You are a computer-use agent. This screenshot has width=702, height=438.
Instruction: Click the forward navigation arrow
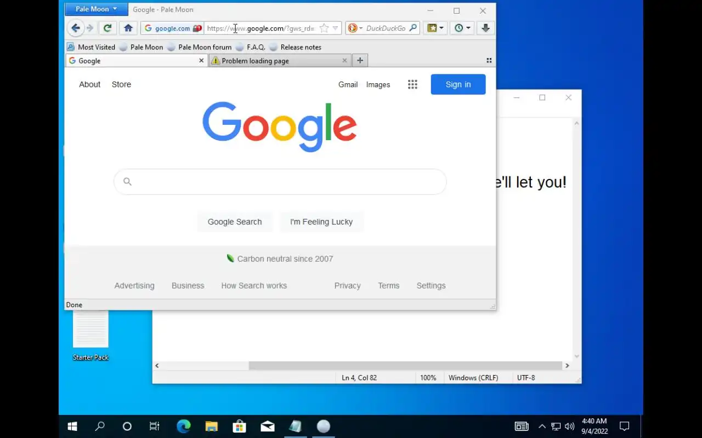(90, 28)
